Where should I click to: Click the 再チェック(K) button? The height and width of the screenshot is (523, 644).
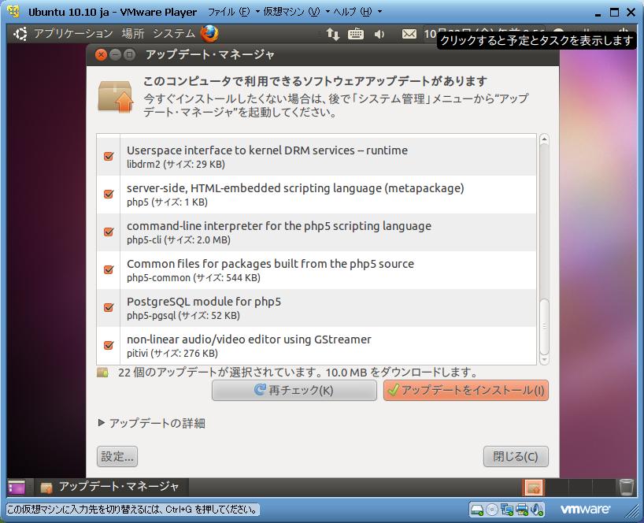click(294, 390)
